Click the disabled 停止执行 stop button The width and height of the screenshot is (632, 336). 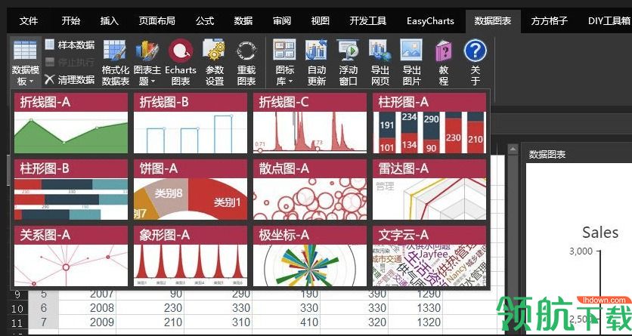click(70, 62)
